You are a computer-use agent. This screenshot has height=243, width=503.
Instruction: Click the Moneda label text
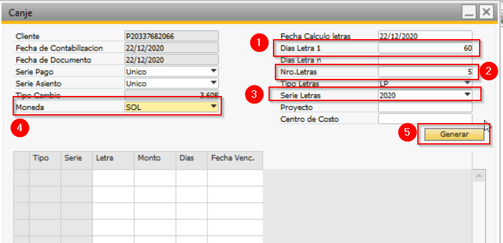tap(30, 108)
